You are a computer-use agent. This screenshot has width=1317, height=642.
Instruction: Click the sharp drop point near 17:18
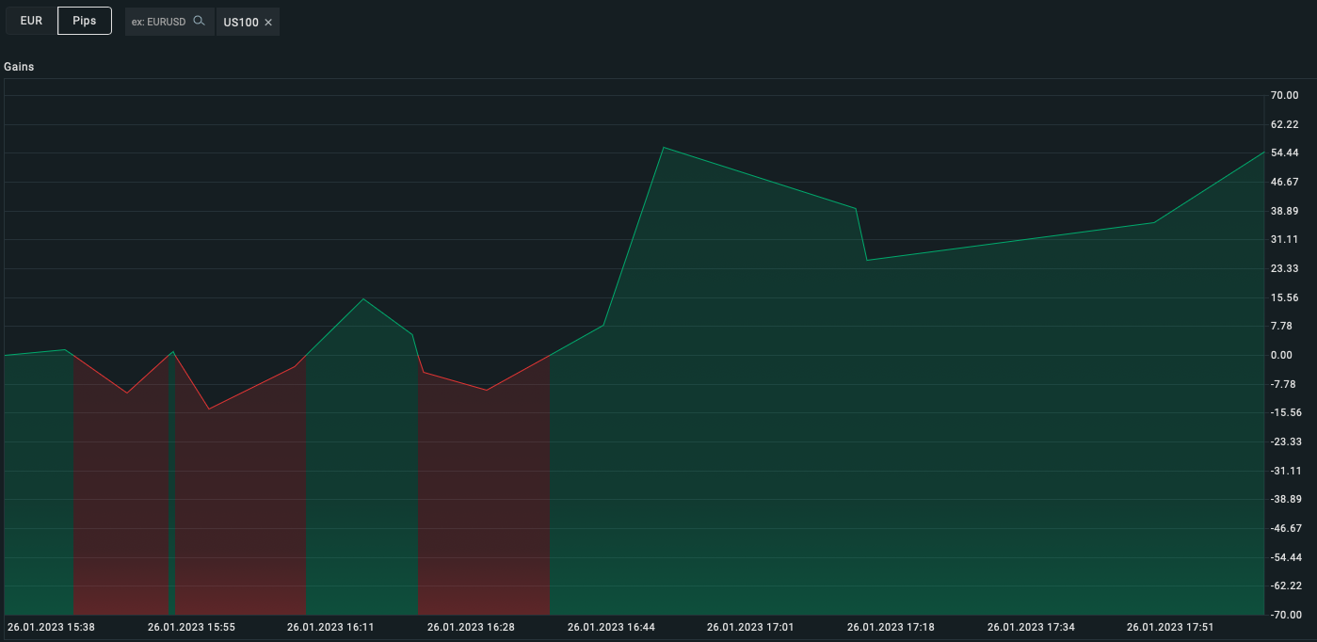click(866, 260)
